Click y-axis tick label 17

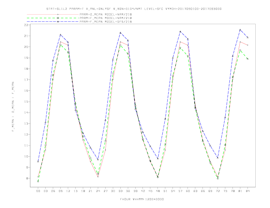tap(26, 80)
